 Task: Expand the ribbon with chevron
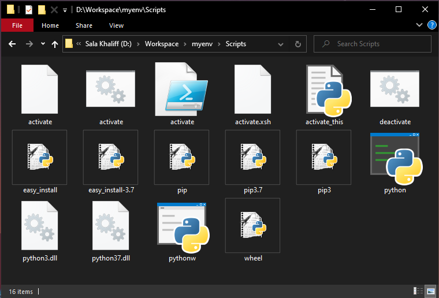pos(419,25)
